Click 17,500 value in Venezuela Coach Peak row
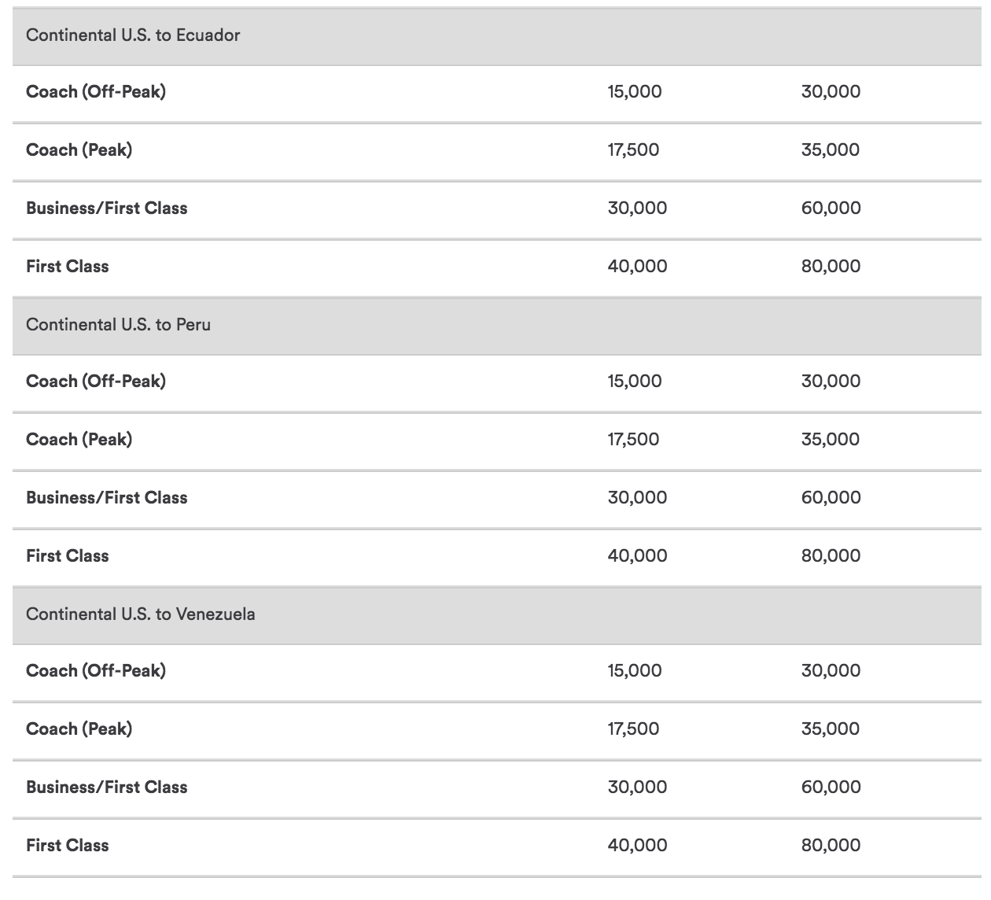Viewport: 991px width, 900px height. click(633, 728)
